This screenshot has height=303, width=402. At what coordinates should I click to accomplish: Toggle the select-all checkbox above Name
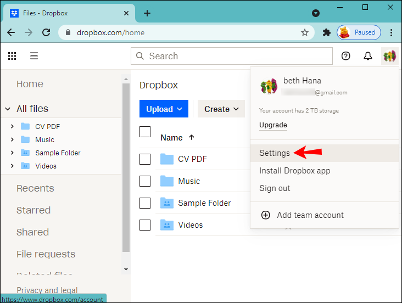tap(145, 132)
